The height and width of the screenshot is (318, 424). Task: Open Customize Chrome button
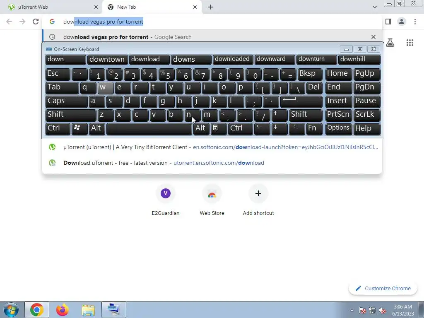pos(383,288)
